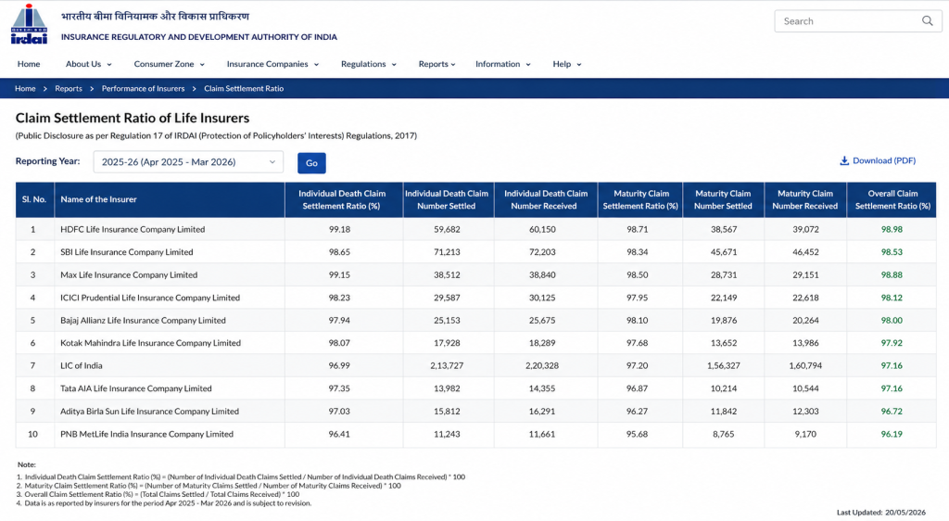The image size is (949, 521).
Task: Click HDFC overall ratio value 98.98
Action: pyautogui.click(x=892, y=229)
